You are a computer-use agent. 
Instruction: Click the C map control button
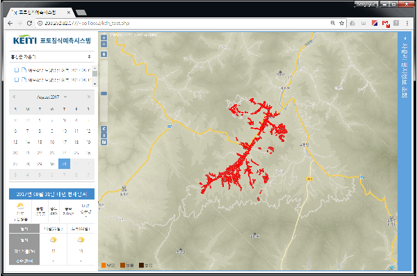pyautogui.click(x=104, y=129)
